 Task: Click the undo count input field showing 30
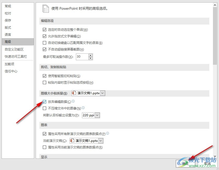coord(82,57)
